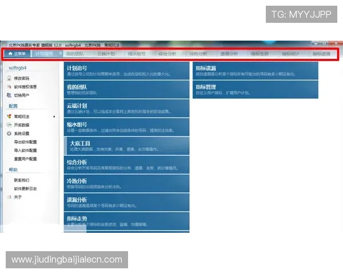This screenshot has width=343, height=274.
Task: Expand the 常规玩法 submenu arrow
Action: 54,116
